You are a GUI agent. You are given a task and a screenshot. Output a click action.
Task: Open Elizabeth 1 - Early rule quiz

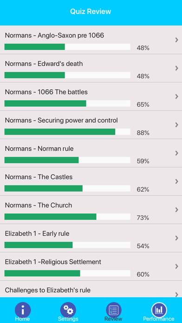pyautogui.click(x=91, y=238)
